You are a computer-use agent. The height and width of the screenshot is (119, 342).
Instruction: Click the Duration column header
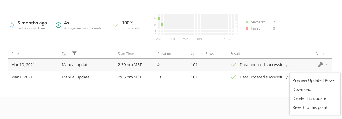[x=164, y=53]
